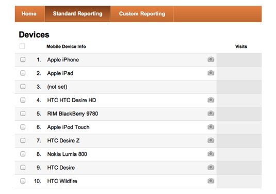Click camera icon beside Apple iPod Touch
Image resolution: width=276 pixels, height=194 pixels.
tap(210, 127)
